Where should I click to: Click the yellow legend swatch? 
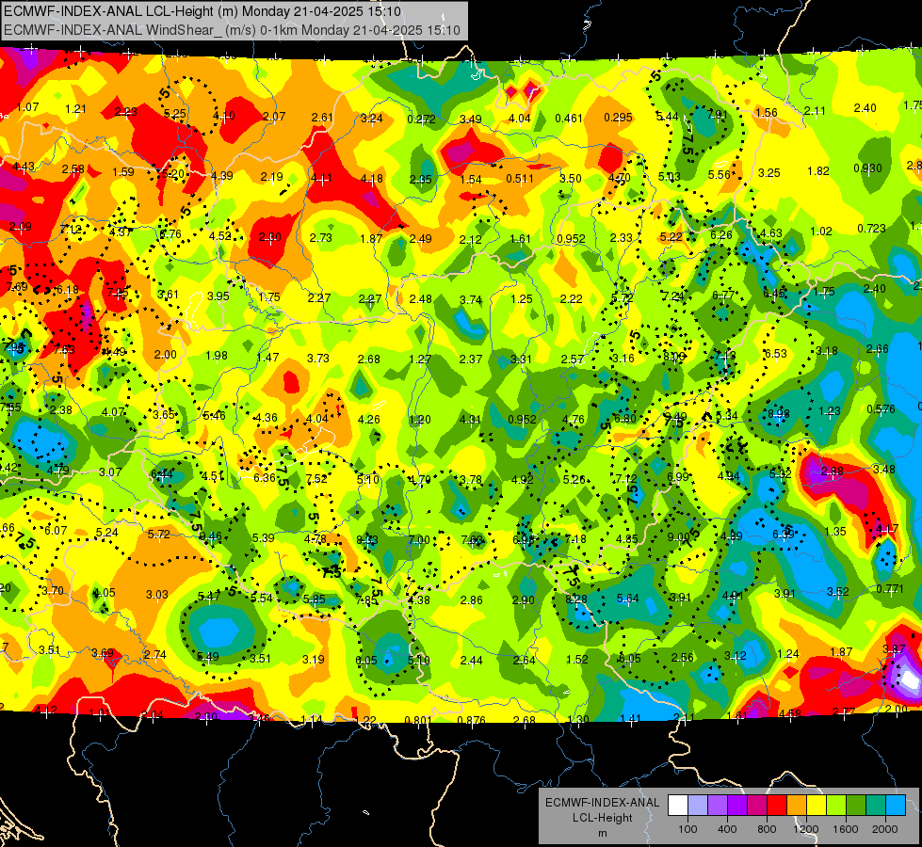817,806
